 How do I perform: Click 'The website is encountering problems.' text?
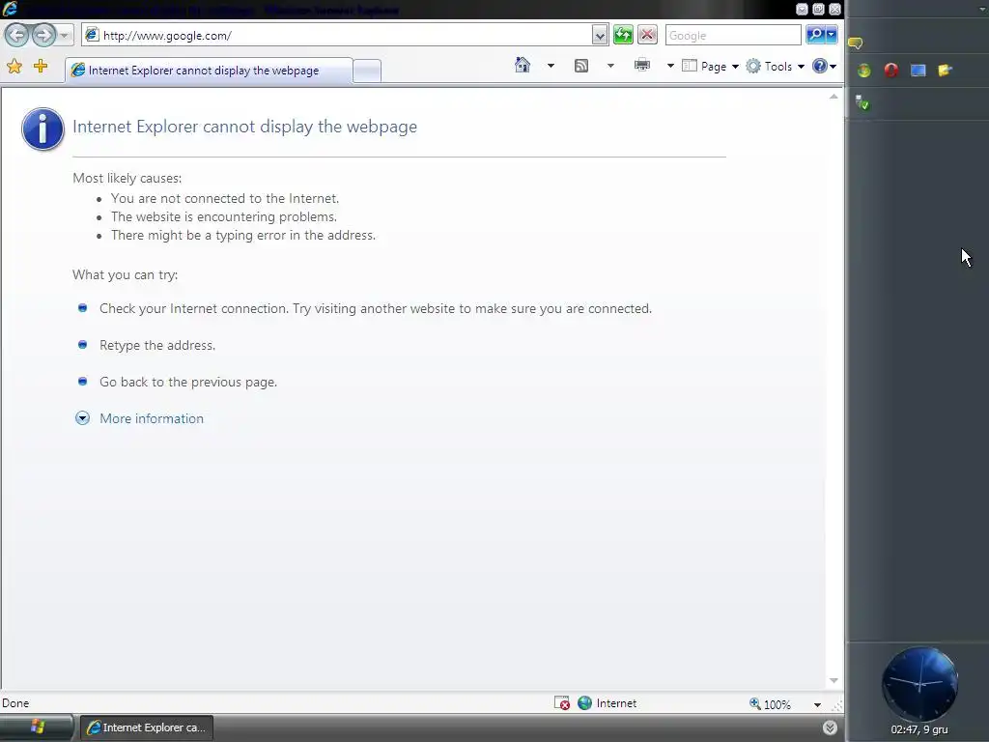tap(224, 216)
